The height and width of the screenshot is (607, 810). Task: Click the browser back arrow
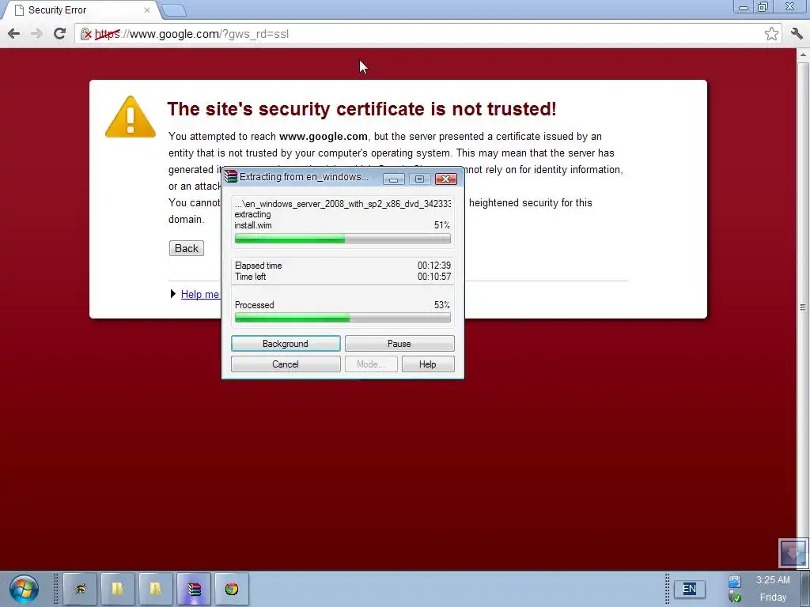tap(14, 34)
